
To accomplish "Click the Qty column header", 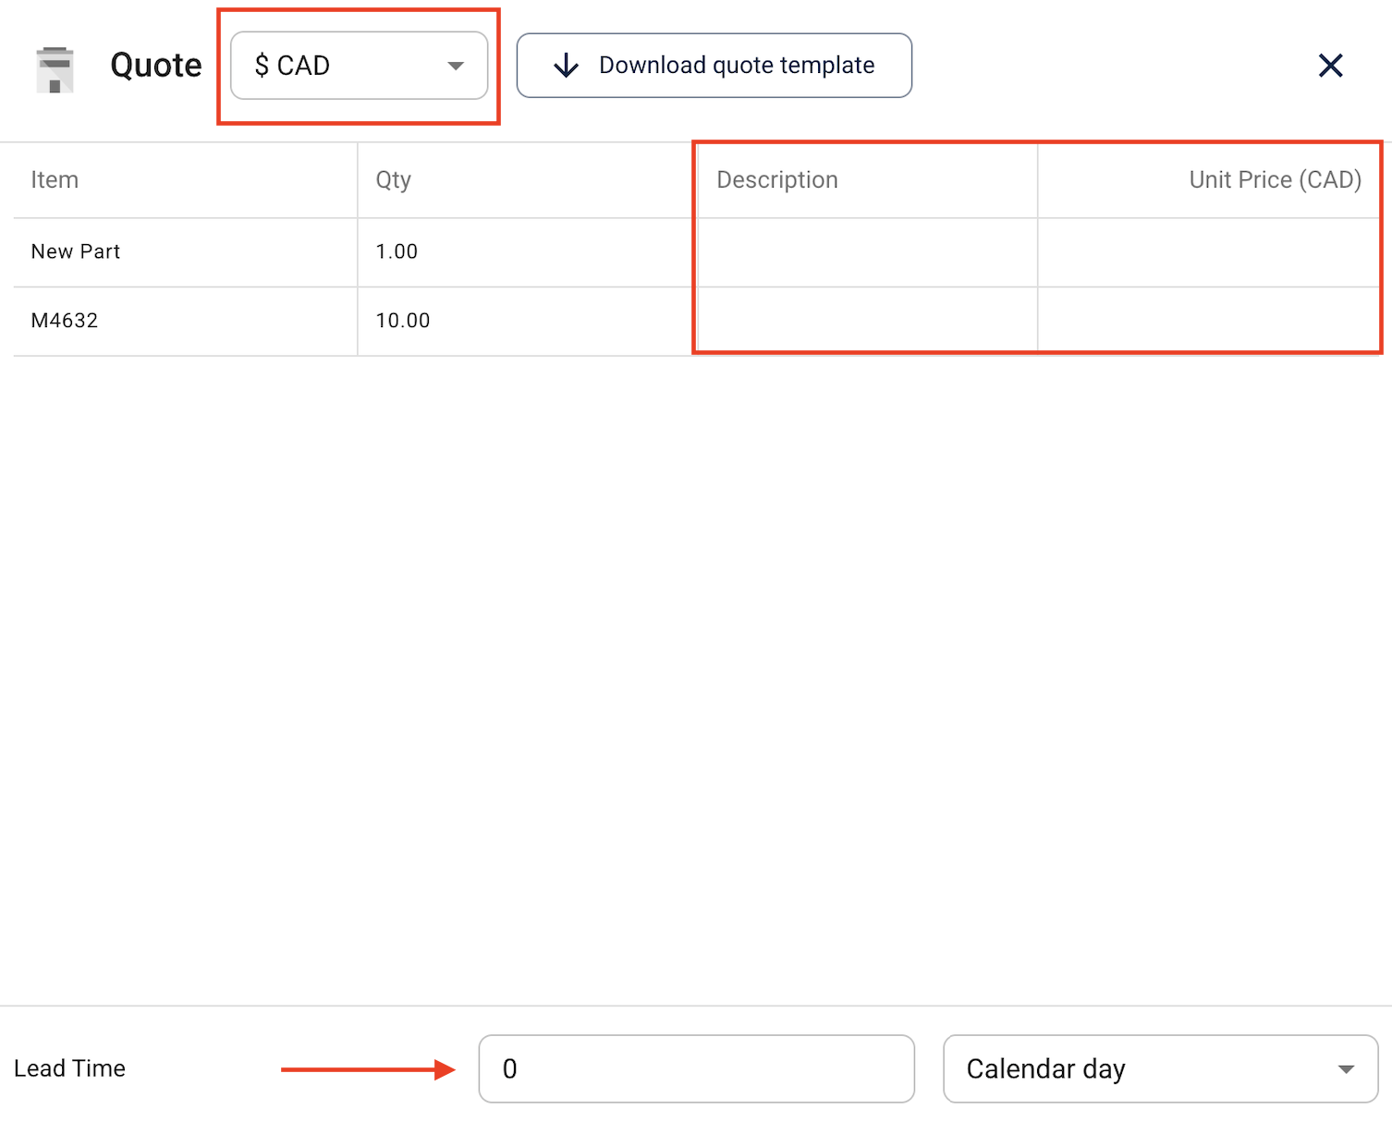I will pyautogui.click(x=393, y=180).
